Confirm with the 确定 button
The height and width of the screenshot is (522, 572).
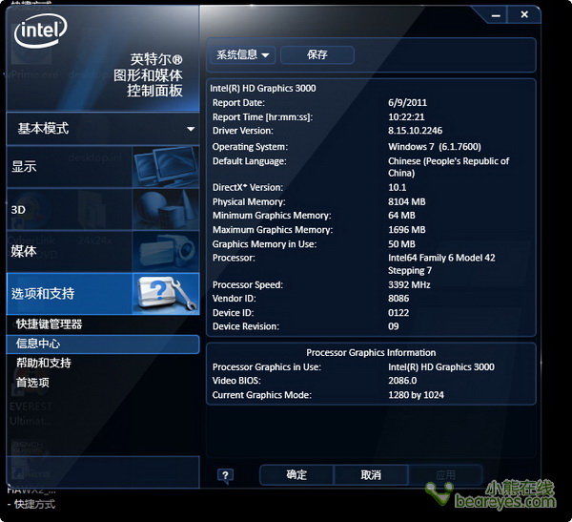pos(296,475)
